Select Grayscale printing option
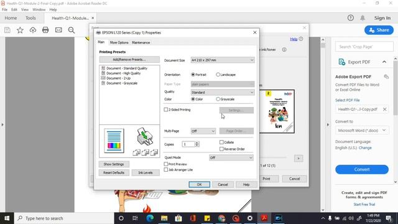Image resolution: width=398 pixels, height=224 pixels. click(218, 99)
